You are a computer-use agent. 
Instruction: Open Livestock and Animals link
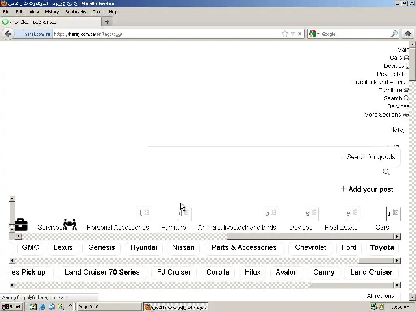(x=381, y=82)
